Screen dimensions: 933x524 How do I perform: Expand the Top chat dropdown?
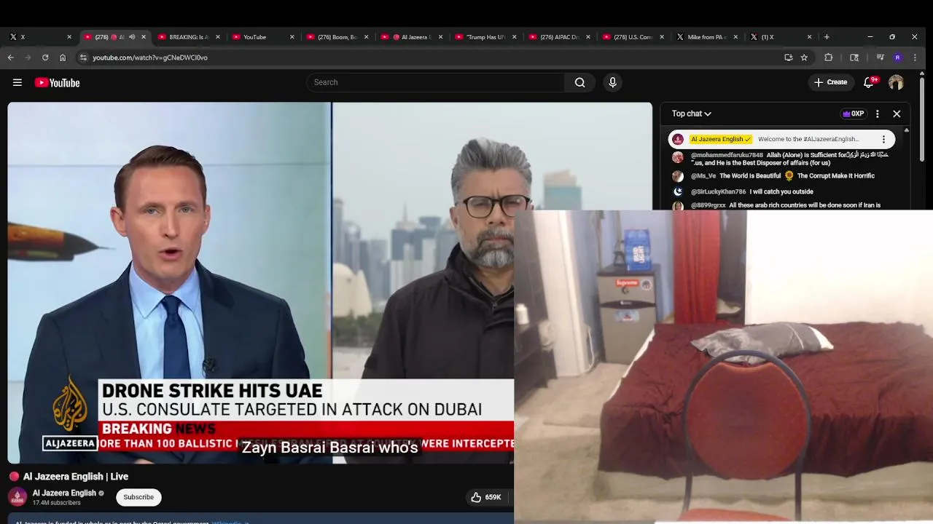(x=691, y=114)
